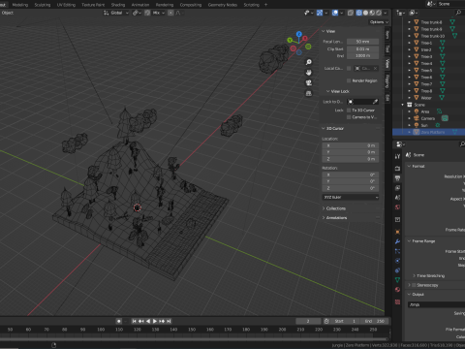Select solid viewport shading mode

click(365, 13)
